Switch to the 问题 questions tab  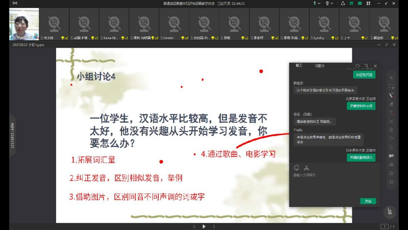(x=319, y=66)
